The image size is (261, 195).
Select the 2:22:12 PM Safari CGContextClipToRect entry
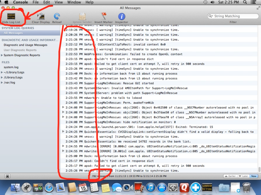[x=159, y=44]
